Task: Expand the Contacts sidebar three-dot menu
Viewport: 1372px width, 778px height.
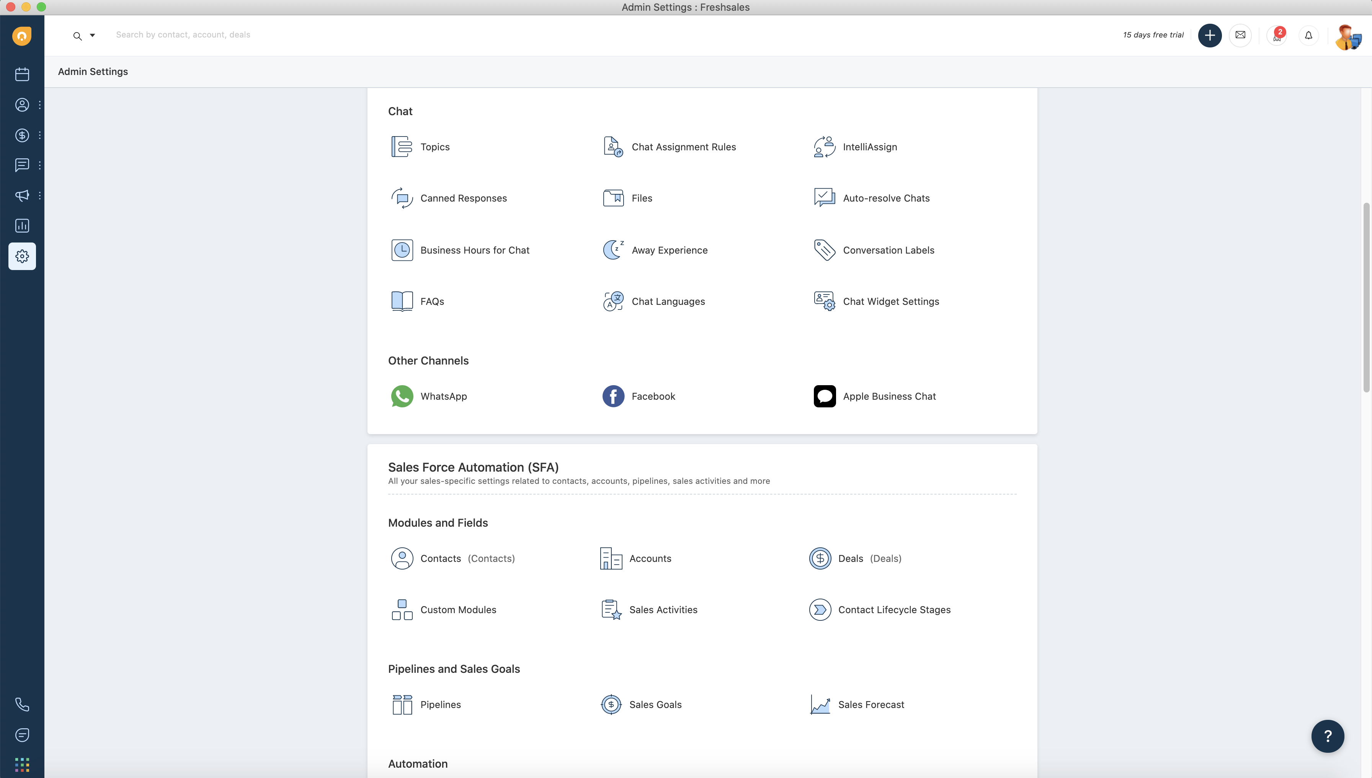Action: [x=39, y=105]
